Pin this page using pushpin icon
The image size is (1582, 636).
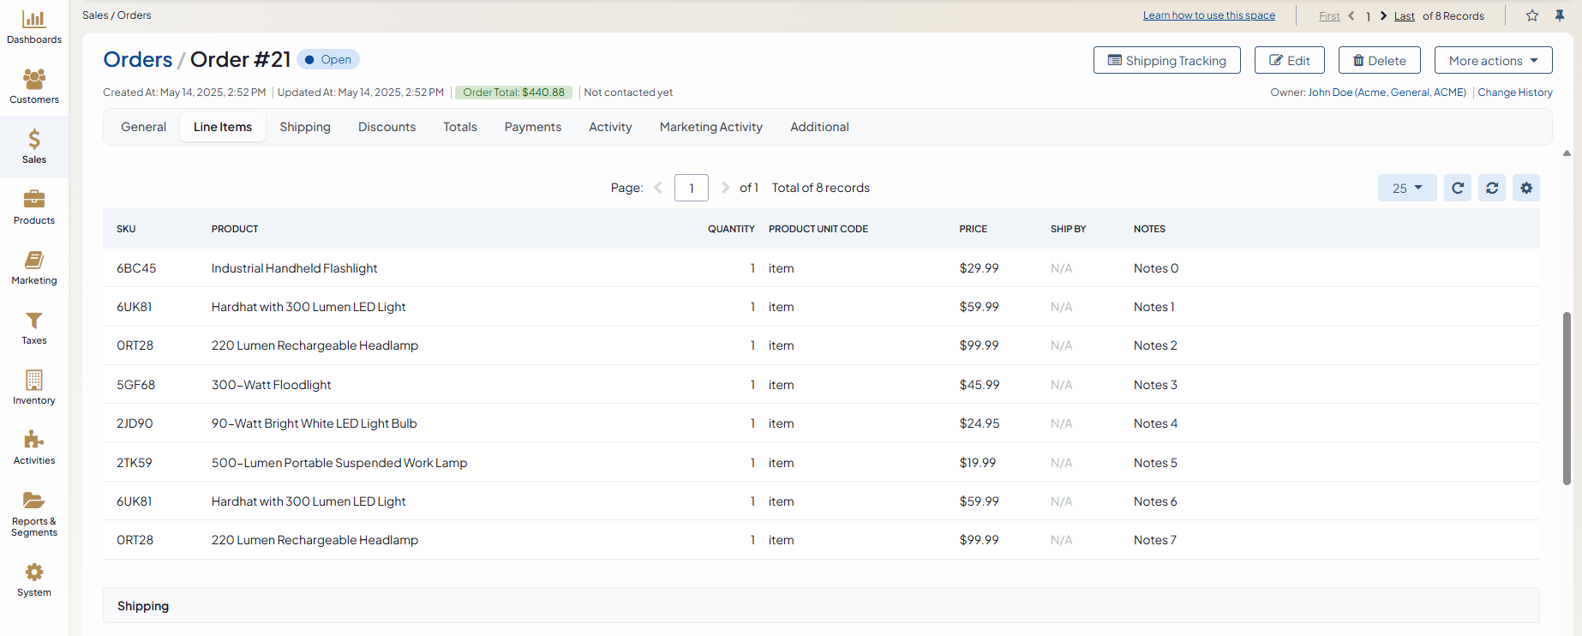pyautogui.click(x=1560, y=15)
